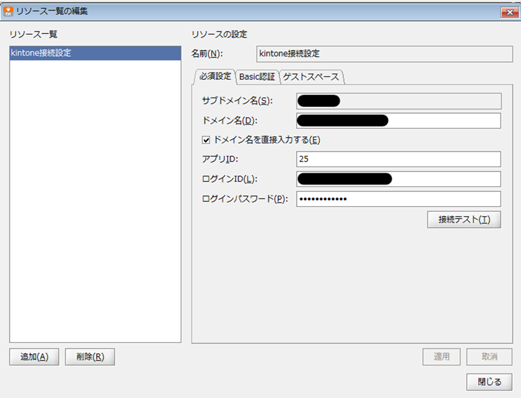Screen dimensions: 521x398
Task: Click the アプリID field showing 25
Action: (x=399, y=159)
